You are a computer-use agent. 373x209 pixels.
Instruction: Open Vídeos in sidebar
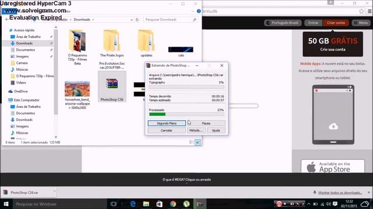click(x=21, y=82)
